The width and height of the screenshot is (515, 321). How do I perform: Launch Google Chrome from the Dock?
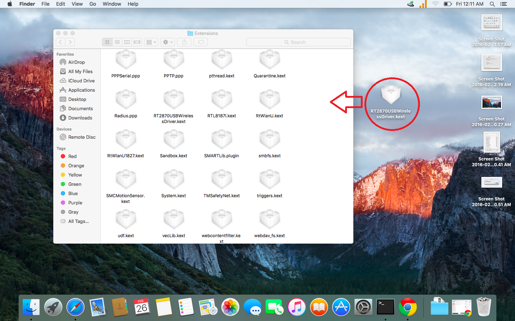coord(407,307)
